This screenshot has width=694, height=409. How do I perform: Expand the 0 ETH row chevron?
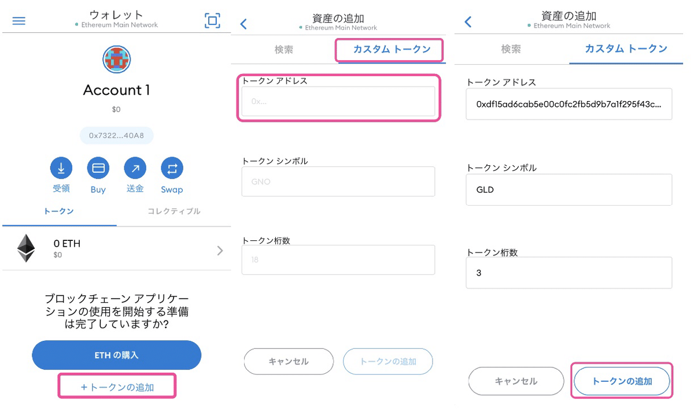click(x=219, y=250)
